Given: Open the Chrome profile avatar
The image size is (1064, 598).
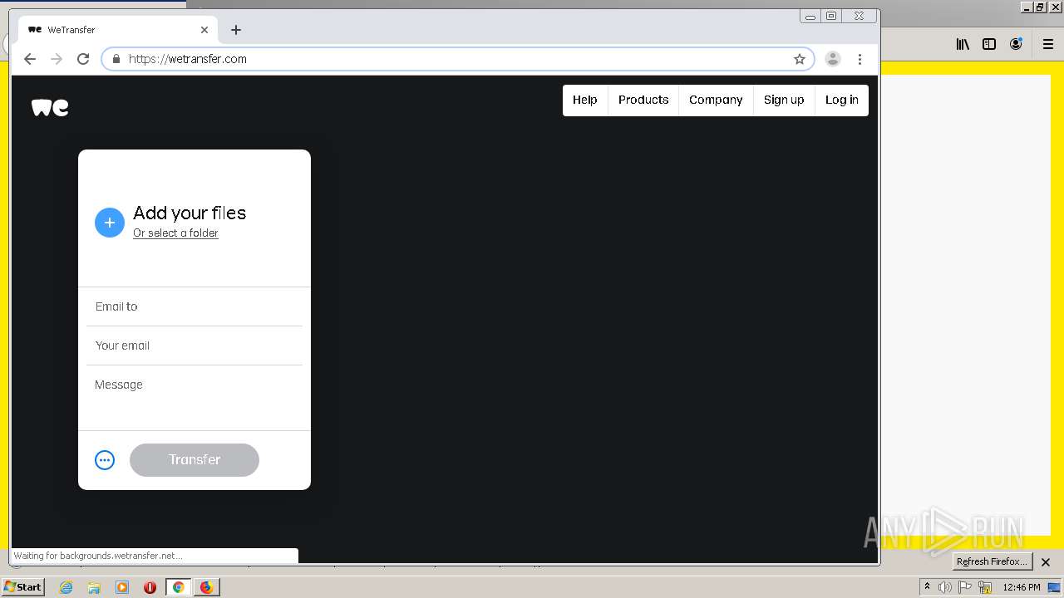Looking at the screenshot, I should (833, 59).
